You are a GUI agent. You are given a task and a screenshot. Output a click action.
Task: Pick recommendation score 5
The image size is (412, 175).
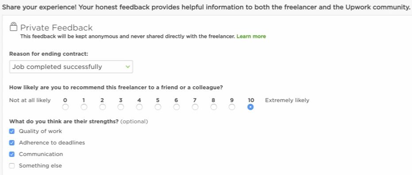pyautogui.click(x=158, y=107)
